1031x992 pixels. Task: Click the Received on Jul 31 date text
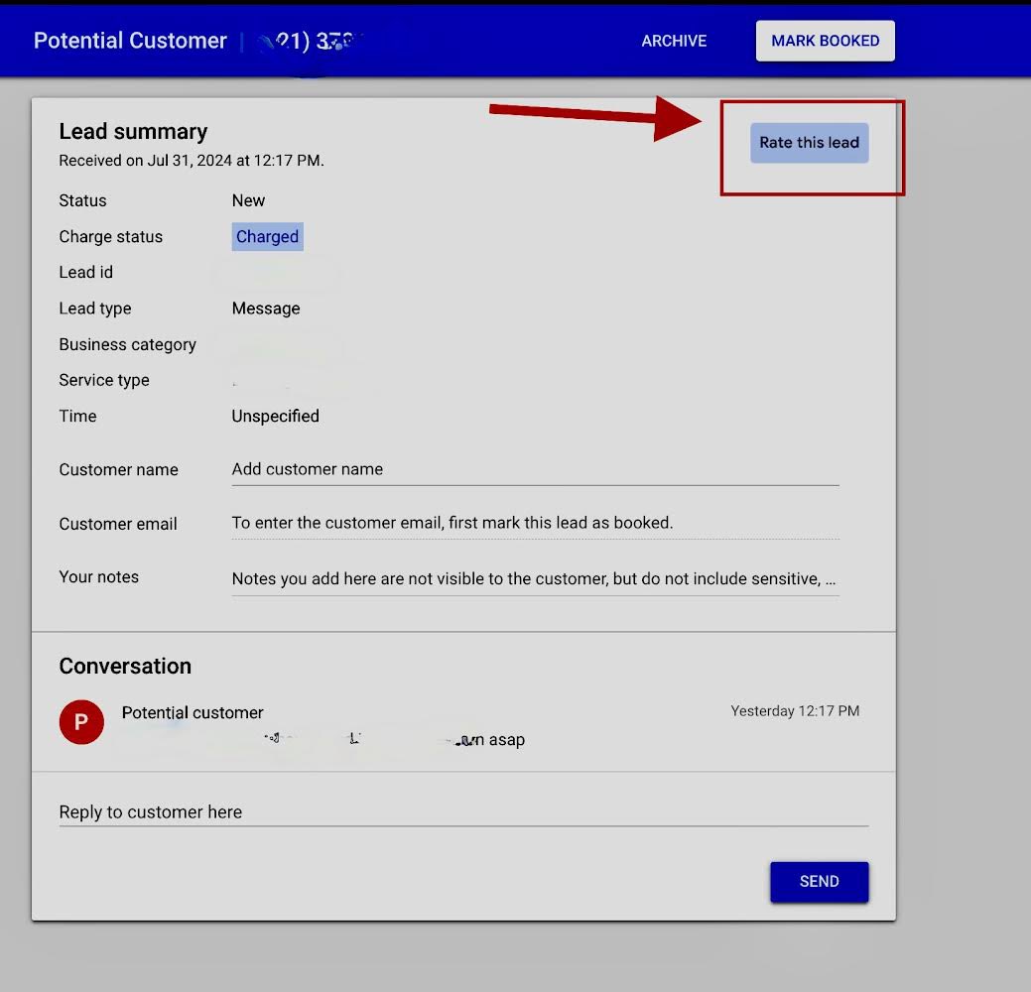[192, 160]
